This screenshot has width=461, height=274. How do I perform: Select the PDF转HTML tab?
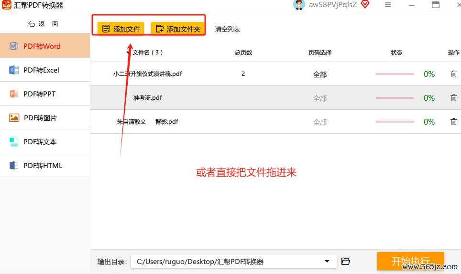pyautogui.click(x=45, y=165)
